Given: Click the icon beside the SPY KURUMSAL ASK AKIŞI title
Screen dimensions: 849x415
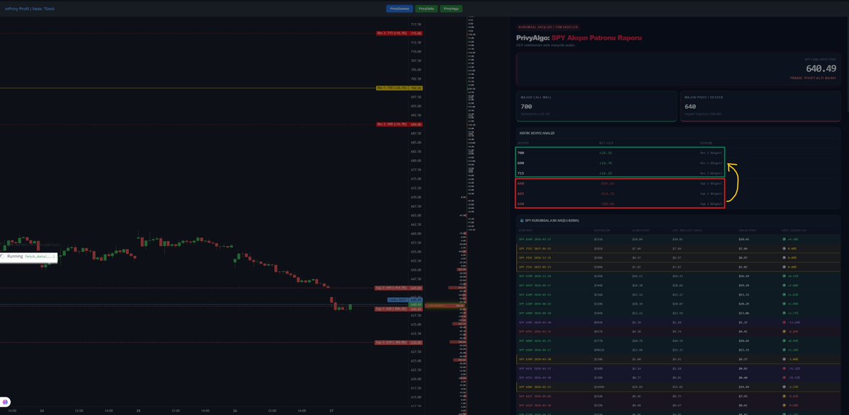Looking at the screenshot, I should pyautogui.click(x=521, y=220).
